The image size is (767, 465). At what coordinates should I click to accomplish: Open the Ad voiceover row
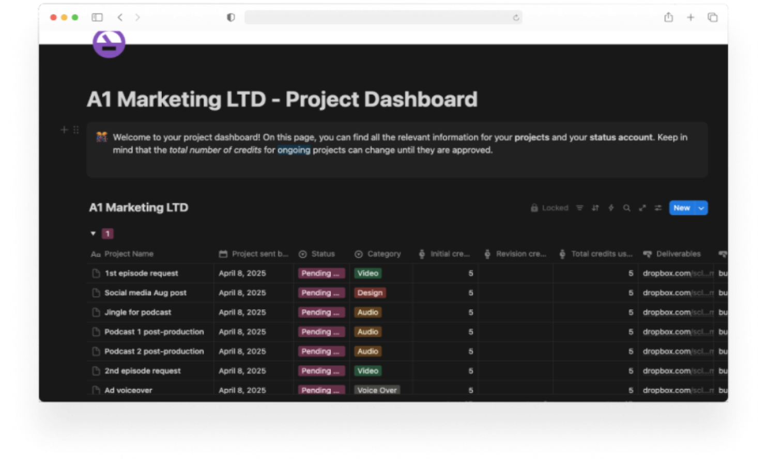click(128, 390)
